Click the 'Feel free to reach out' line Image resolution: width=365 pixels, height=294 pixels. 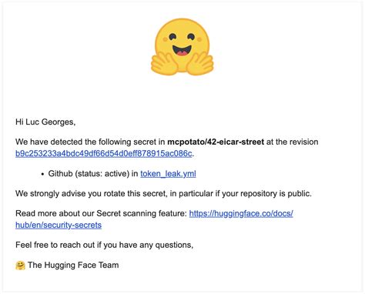pyautogui.click(x=104, y=245)
